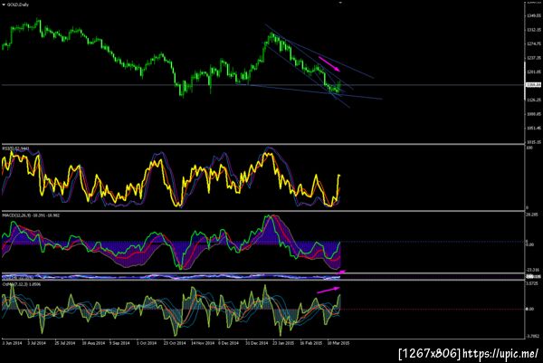Click the OsMA zero level label

click(x=529, y=309)
